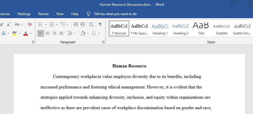This screenshot has width=253, height=114.
Task: Clear all formatting with the eraser icon
Action: click(30, 24)
